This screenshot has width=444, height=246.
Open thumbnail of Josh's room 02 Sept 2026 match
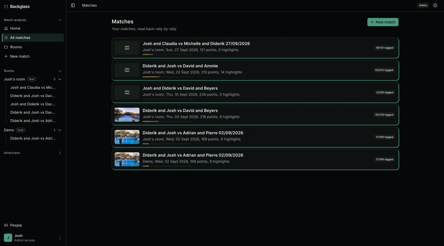point(127,137)
